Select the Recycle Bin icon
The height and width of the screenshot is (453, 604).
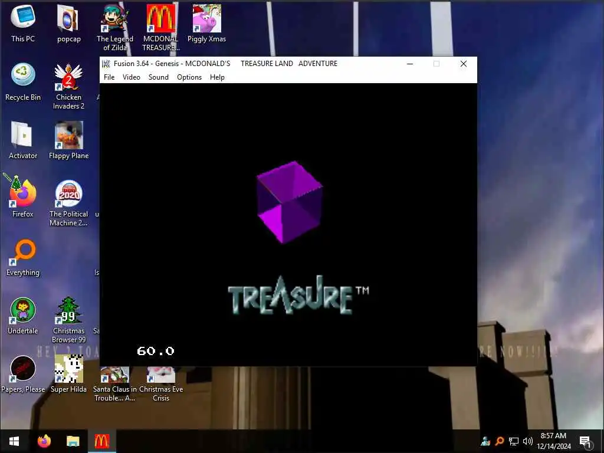click(23, 82)
